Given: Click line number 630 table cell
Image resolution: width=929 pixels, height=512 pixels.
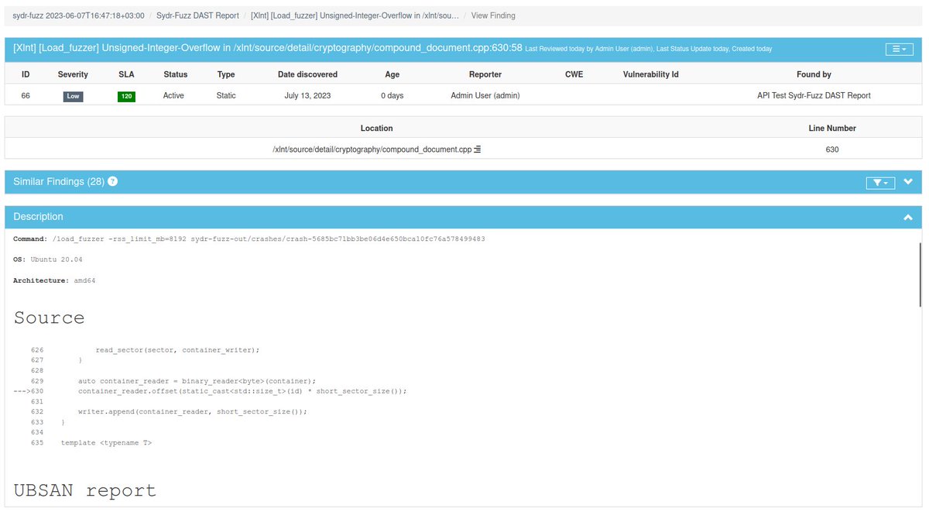Looking at the screenshot, I should [832, 149].
